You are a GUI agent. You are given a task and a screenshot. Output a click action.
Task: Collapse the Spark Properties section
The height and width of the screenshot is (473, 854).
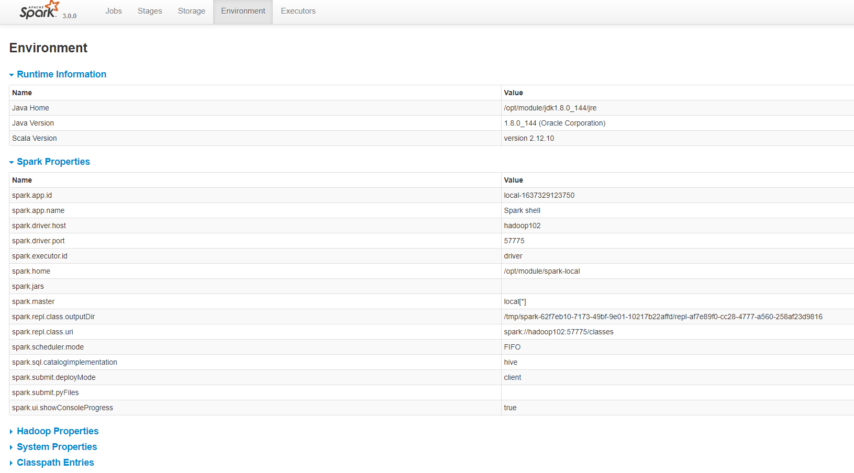point(50,162)
